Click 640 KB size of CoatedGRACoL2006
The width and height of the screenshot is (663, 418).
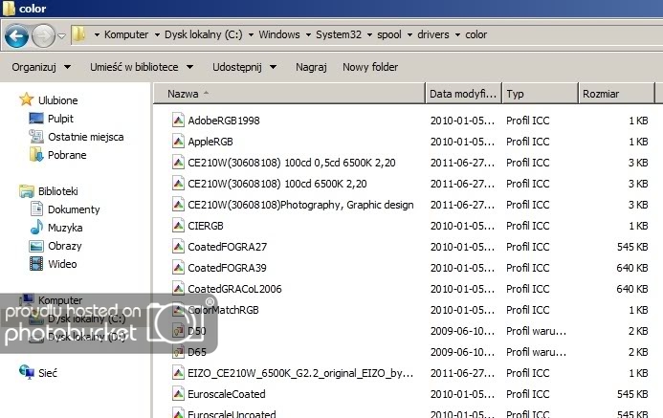coord(632,289)
